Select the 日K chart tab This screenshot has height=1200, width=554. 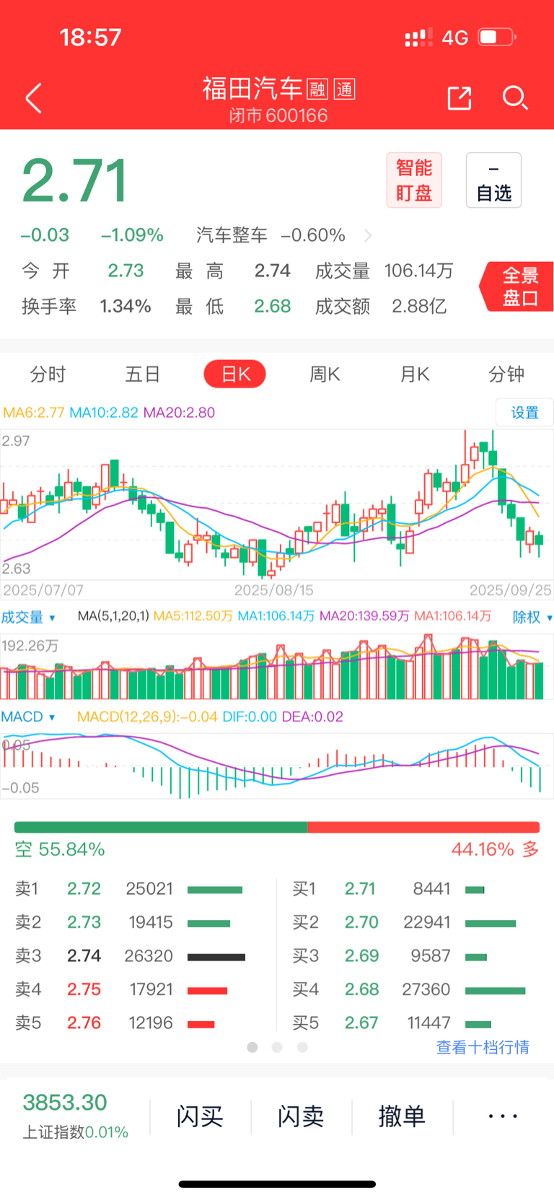click(x=235, y=375)
